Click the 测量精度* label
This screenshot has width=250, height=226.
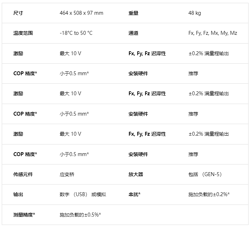[x=24, y=215]
